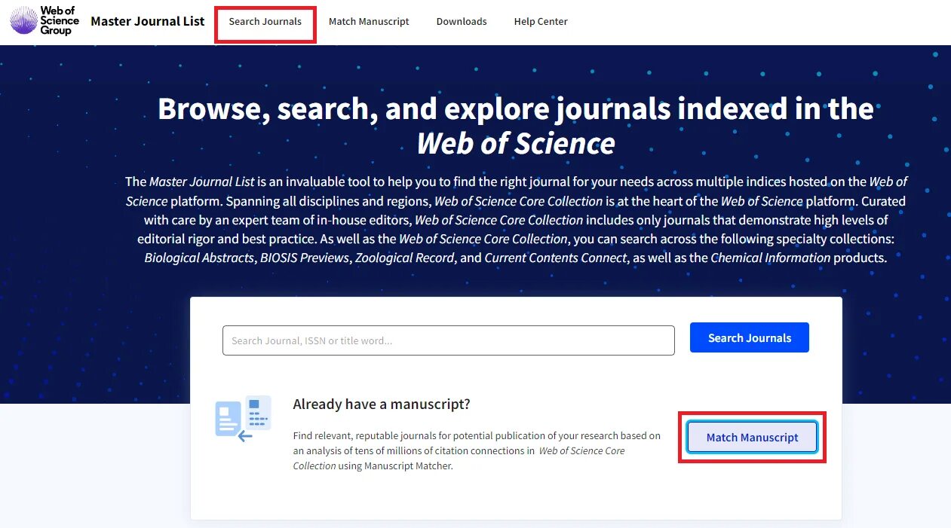Open the Search Journals menu item

(x=265, y=22)
